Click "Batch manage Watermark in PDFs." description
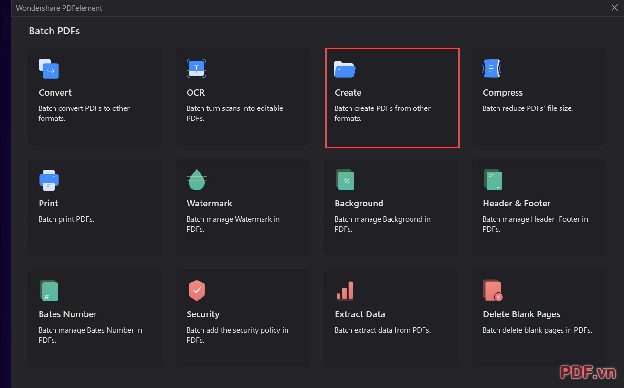 (x=233, y=224)
